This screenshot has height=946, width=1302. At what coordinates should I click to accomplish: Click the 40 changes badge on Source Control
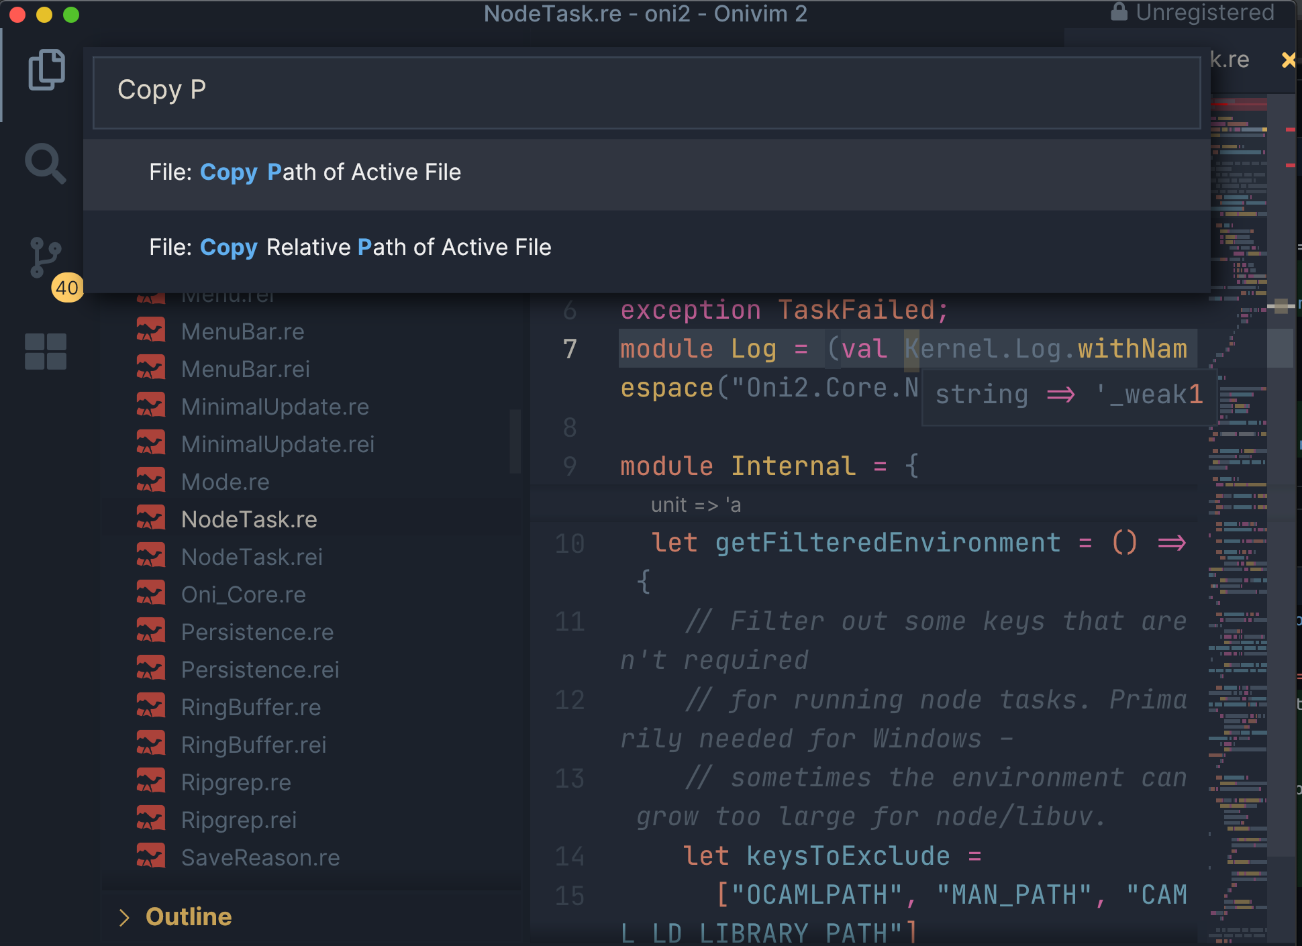point(66,288)
